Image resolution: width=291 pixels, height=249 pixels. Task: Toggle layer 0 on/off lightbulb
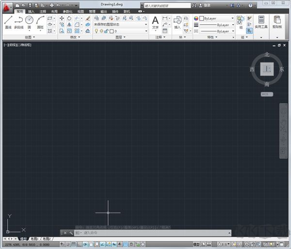[96, 31]
